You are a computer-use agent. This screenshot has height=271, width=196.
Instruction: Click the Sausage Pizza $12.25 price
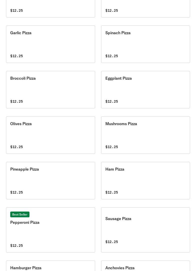tap(112, 242)
